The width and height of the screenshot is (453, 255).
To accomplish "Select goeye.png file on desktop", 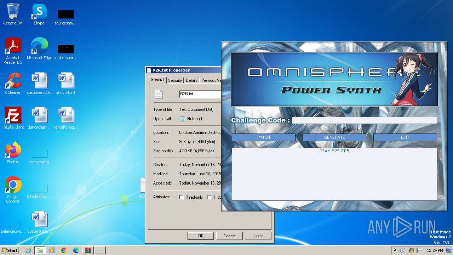I will pyautogui.click(x=39, y=155).
